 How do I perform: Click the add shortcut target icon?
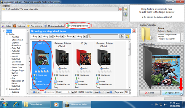[125, 14]
